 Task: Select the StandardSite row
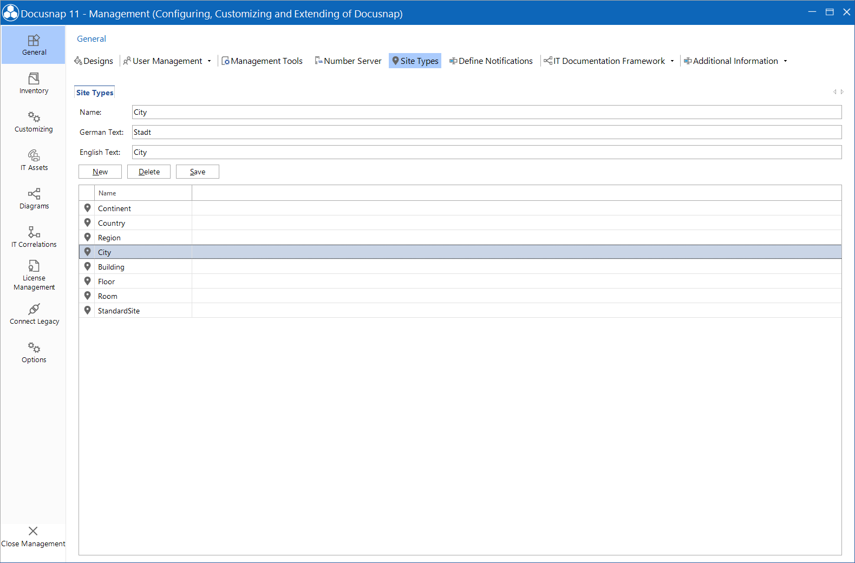(x=460, y=311)
